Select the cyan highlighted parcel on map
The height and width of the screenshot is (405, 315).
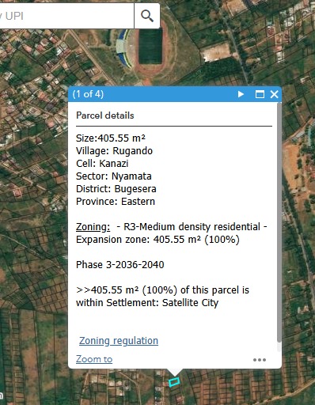[x=174, y=382]
